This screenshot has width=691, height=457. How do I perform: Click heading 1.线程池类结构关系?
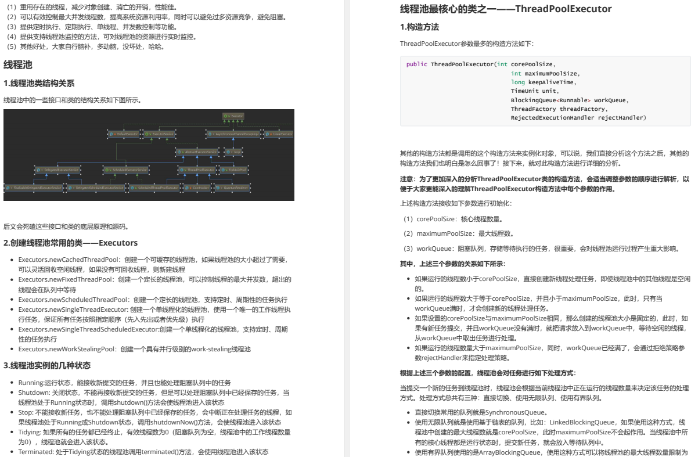click(x=39, y=83)
